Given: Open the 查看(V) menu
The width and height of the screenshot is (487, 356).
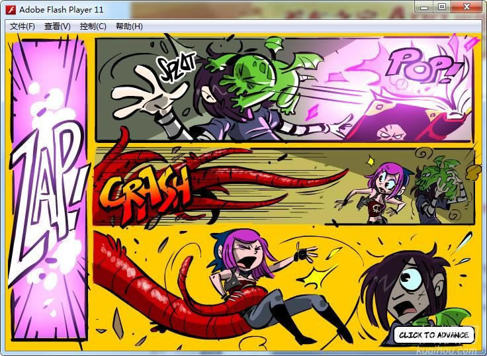Looking at the screenshot, I should pos(57,26).
